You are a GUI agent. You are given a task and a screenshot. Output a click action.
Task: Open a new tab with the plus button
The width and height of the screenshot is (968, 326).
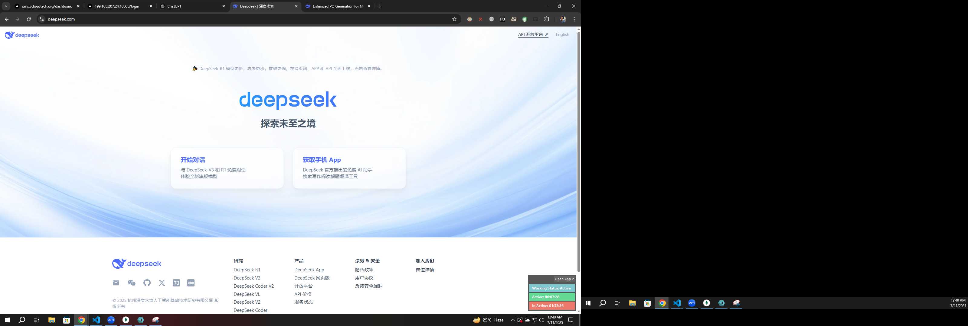tap(380, 6)
